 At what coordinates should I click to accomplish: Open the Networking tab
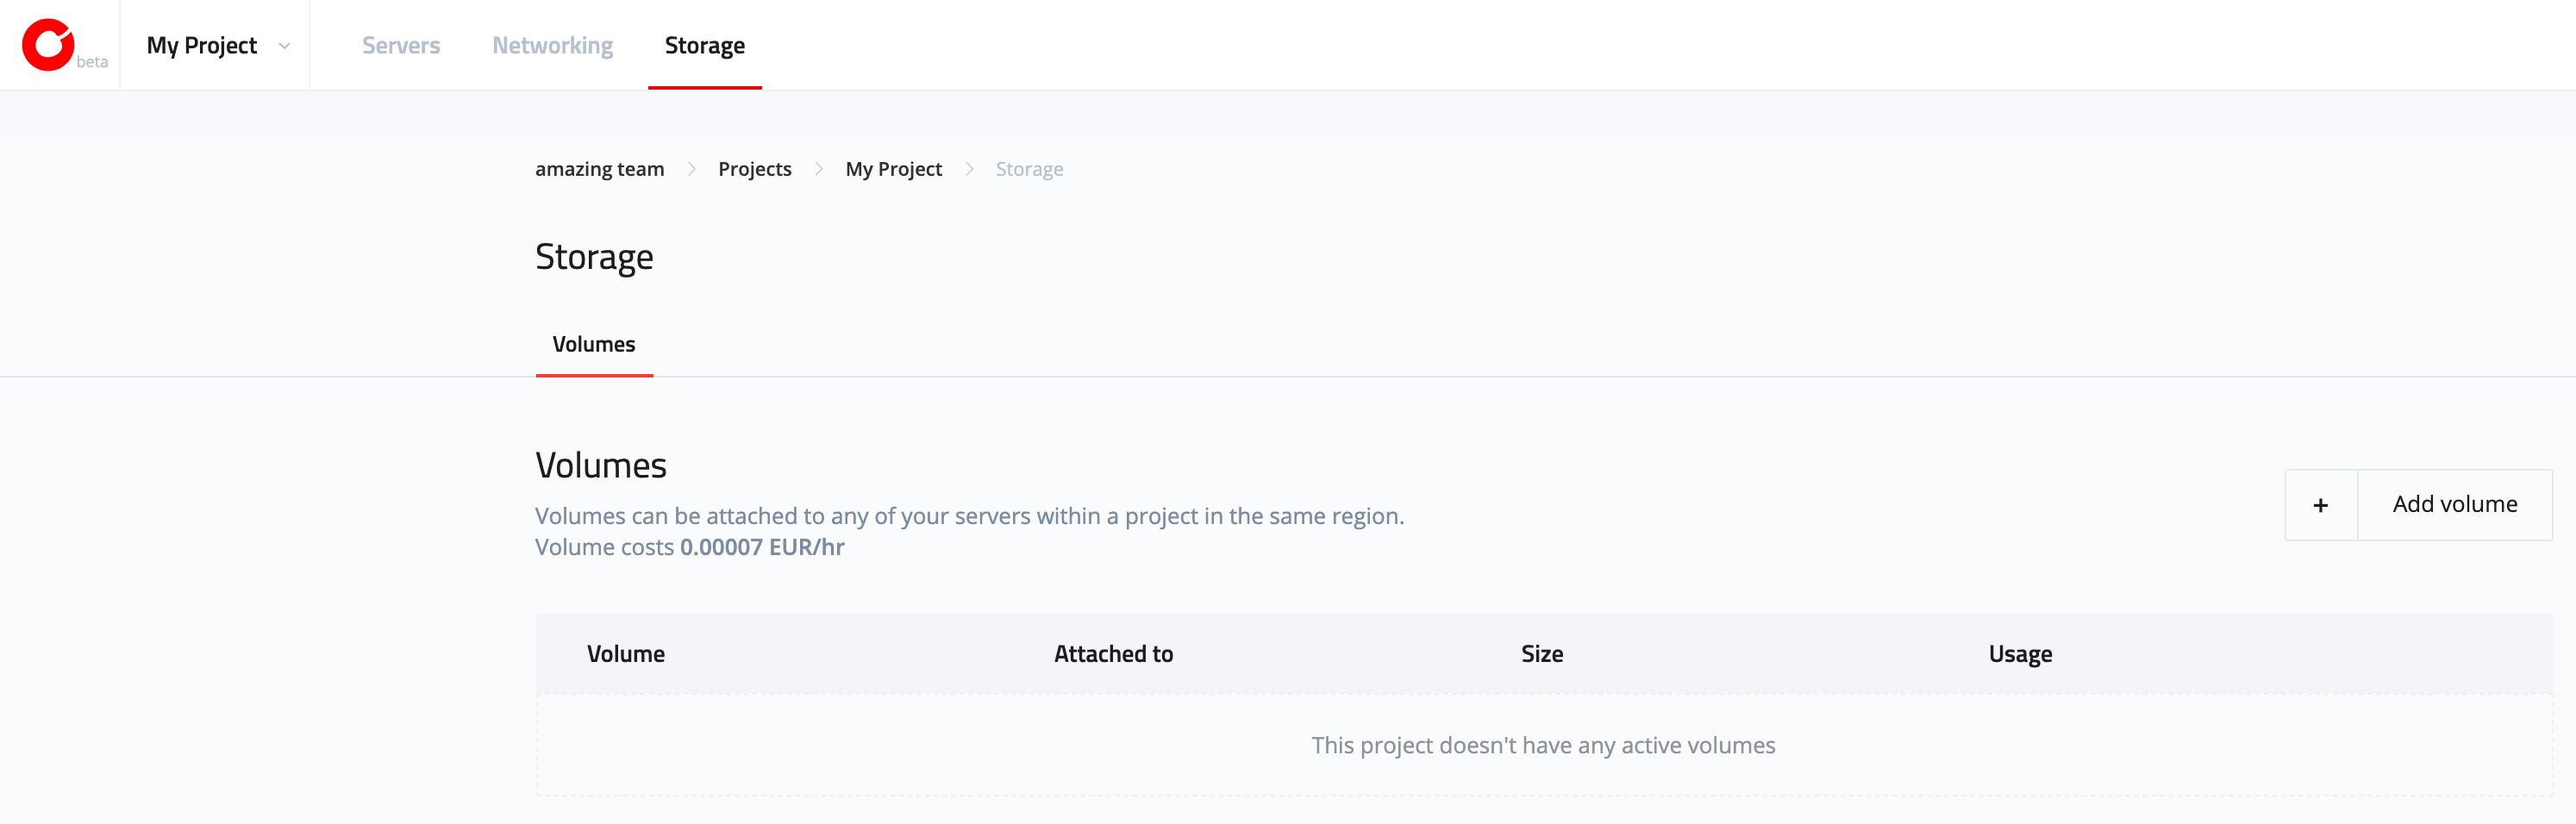[553, 45]
